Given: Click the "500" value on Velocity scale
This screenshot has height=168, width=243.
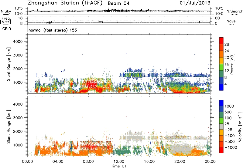Looking at the screenshot, I should (x=228, y=112).
